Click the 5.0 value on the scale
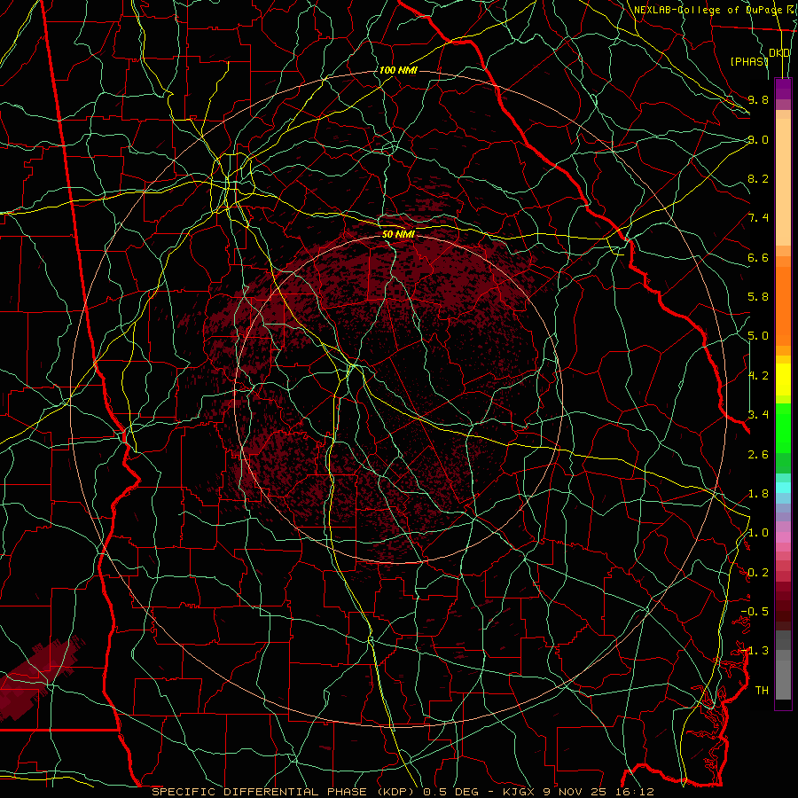 coord(758,336)
